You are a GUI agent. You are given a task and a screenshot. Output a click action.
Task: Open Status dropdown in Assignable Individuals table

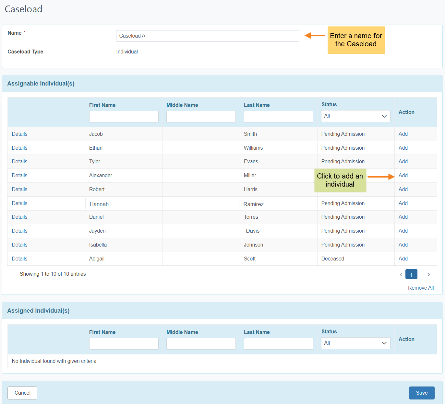(x=355, y=116)
